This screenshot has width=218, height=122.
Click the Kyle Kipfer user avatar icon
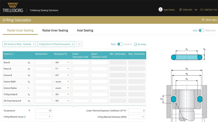[161, 9]
